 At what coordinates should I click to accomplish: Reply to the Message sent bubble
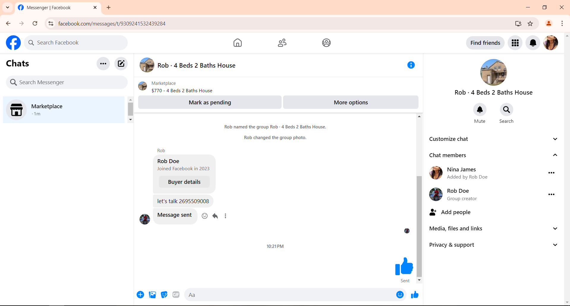[x=215, y=216]
